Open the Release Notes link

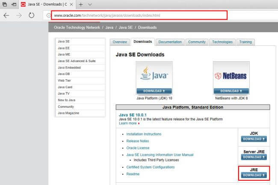(138, 141)
